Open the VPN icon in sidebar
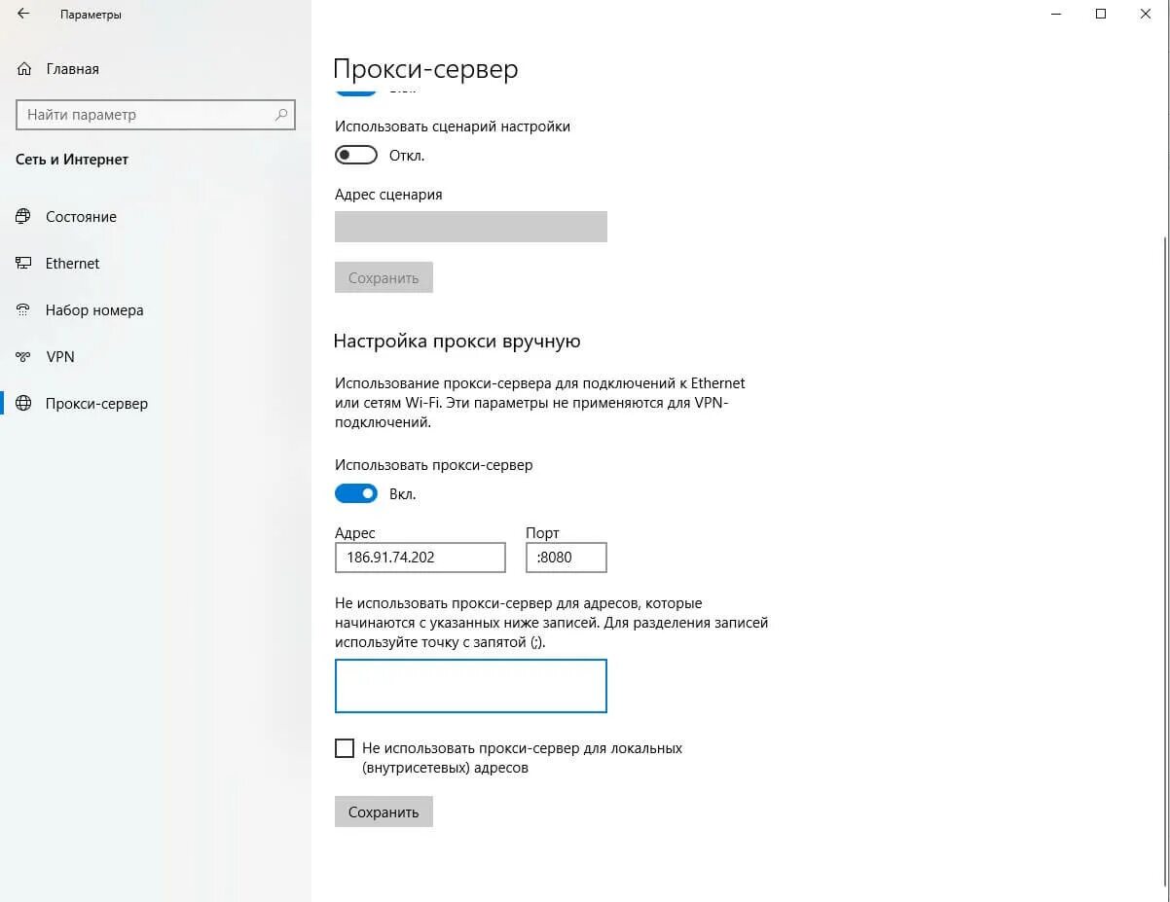1170x902 pixels. tap(23, 357)
